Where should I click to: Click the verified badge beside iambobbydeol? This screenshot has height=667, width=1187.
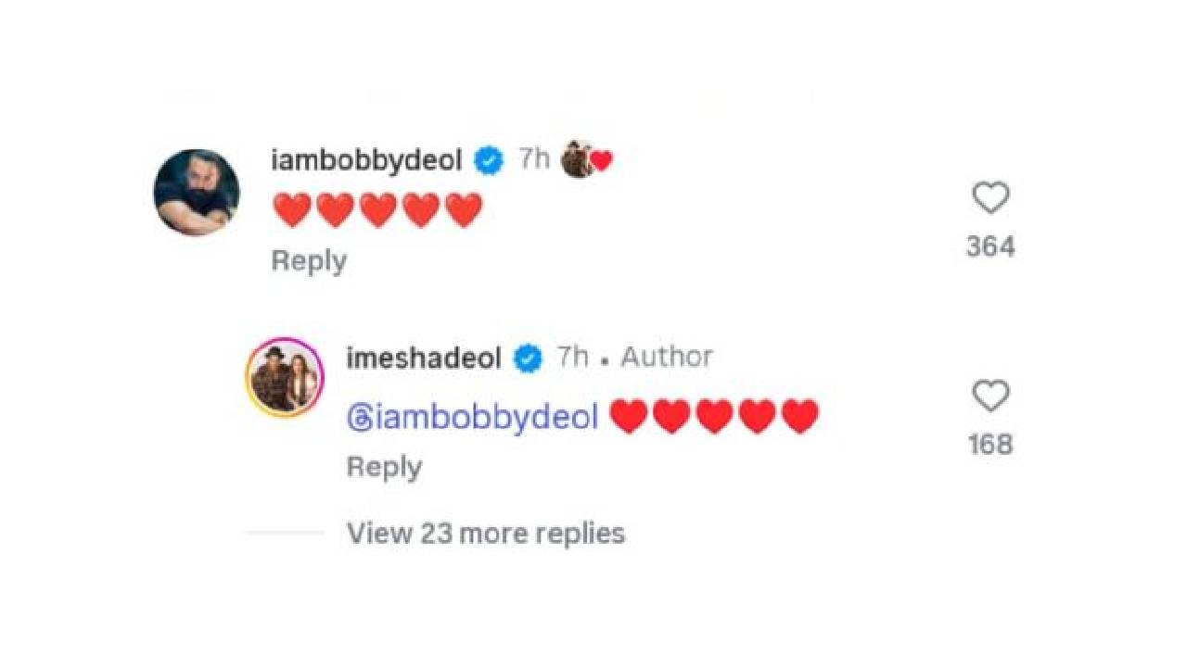click(x=489, y=161)
